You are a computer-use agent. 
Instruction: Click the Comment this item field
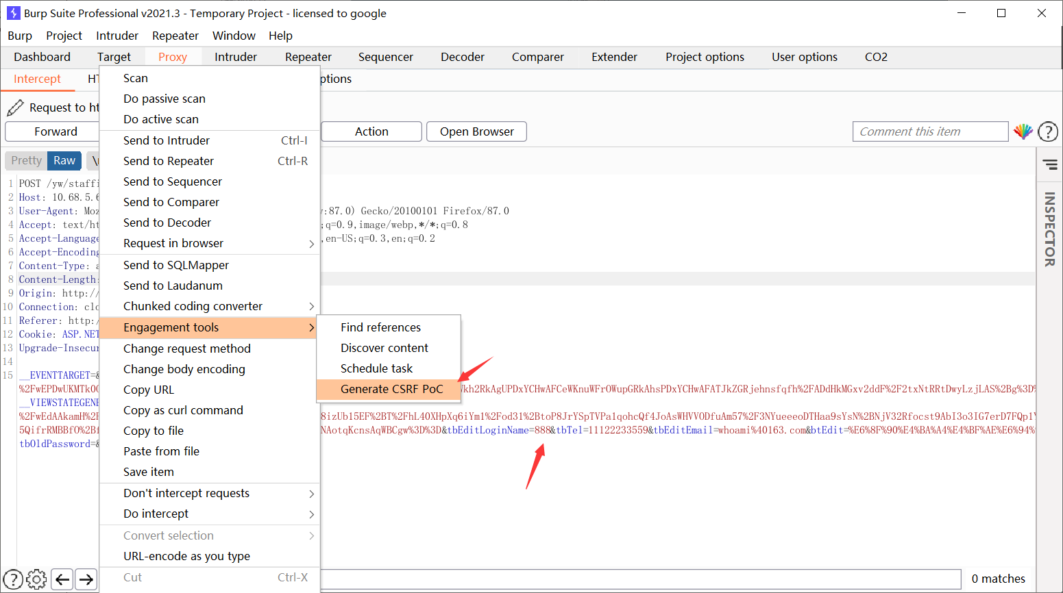click(x=930, y=131)
